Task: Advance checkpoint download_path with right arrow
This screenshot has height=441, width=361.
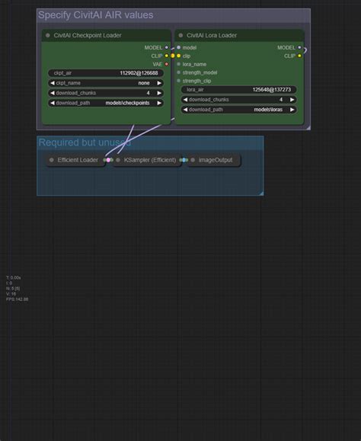Action: [x=159, y=104]
